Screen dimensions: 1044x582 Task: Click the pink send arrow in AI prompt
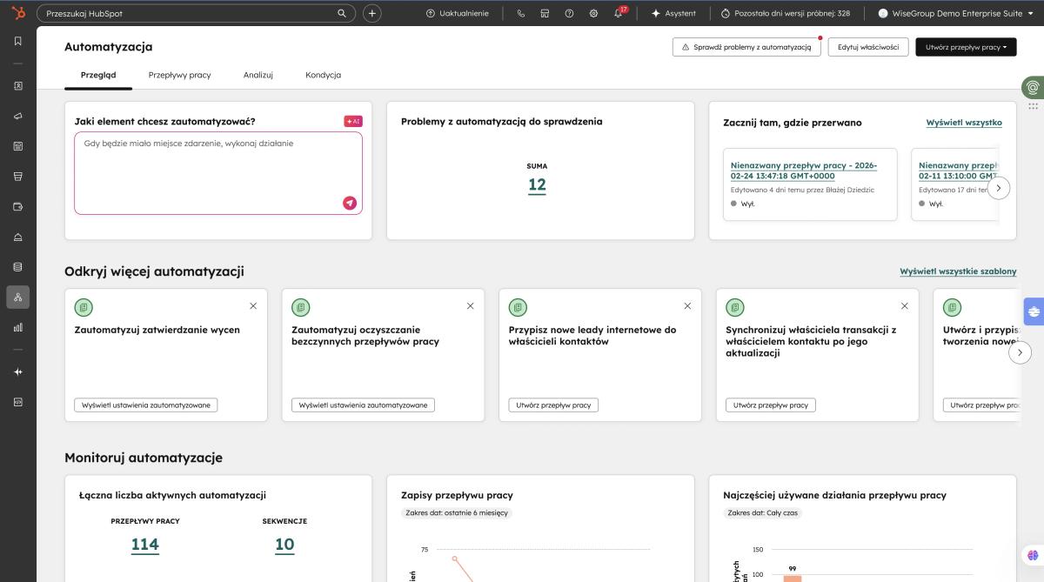(350, 203)
